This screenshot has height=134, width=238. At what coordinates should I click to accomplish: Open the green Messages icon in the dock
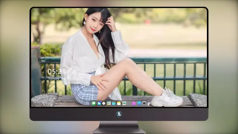click(x=94, y=104)
